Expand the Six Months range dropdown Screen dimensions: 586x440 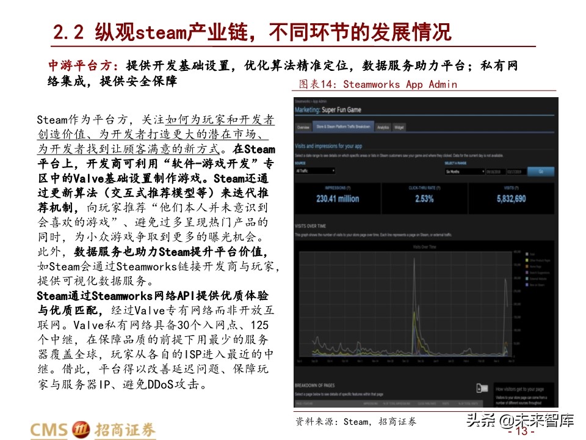(x=465, y=172)
